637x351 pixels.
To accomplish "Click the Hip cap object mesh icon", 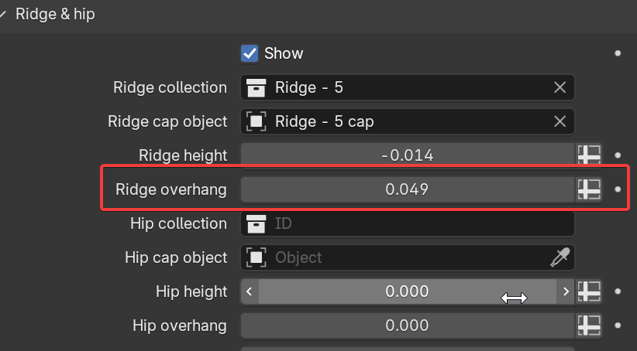I will pyautogui.click(x=256, y=257).
